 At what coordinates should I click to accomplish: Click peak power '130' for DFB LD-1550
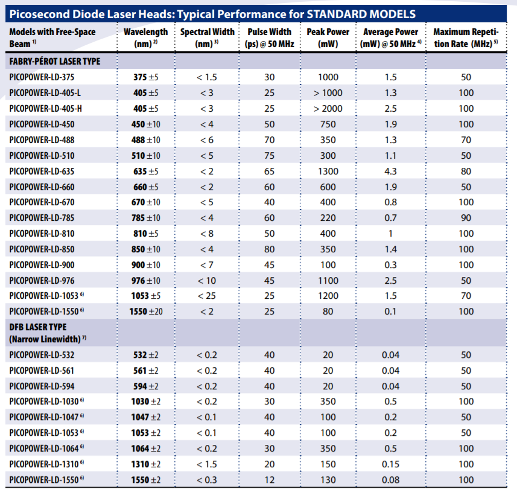[328, 480]
